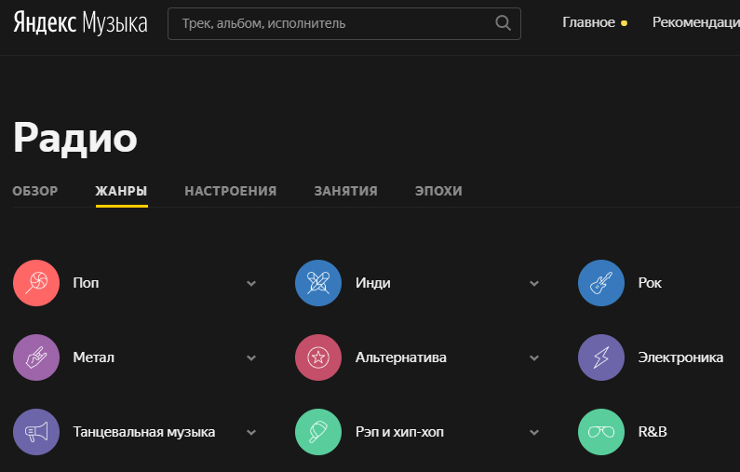Expand the Танцевальная музыка chevron

point(251,432)
